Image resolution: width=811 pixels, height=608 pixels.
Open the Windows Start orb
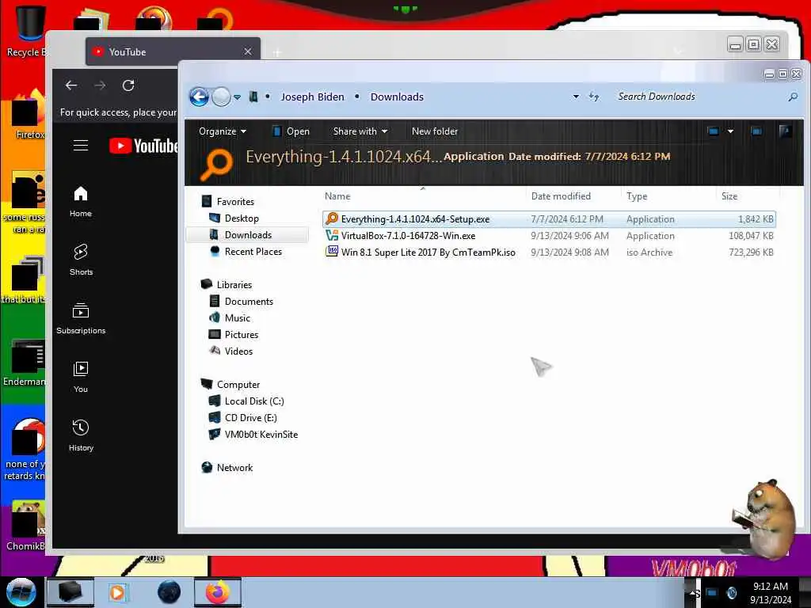[x=21, y=592]
